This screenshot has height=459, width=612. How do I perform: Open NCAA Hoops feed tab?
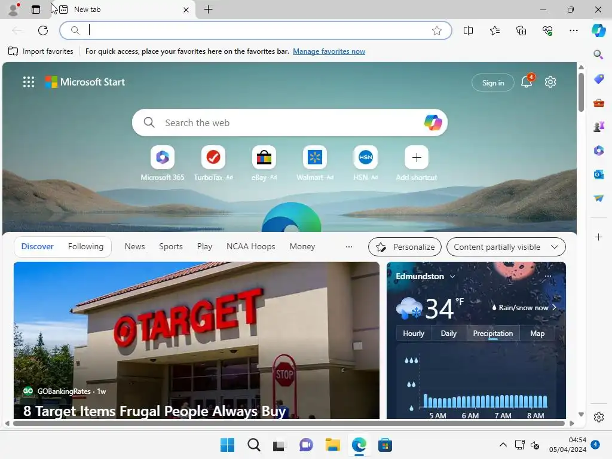point(250,247)
